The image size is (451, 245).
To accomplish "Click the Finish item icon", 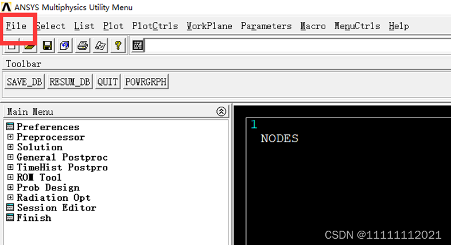I will pyautogui.click(x=10, y=217).
